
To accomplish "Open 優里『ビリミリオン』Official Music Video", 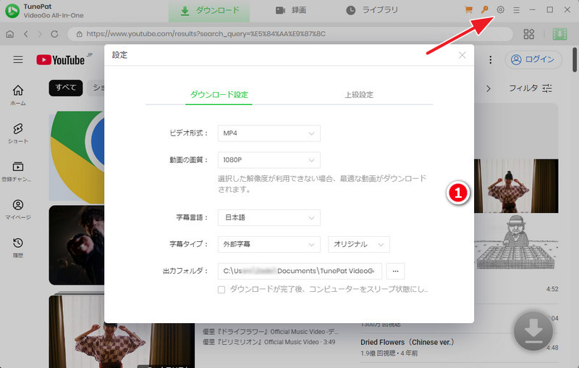I will [269, 342].
